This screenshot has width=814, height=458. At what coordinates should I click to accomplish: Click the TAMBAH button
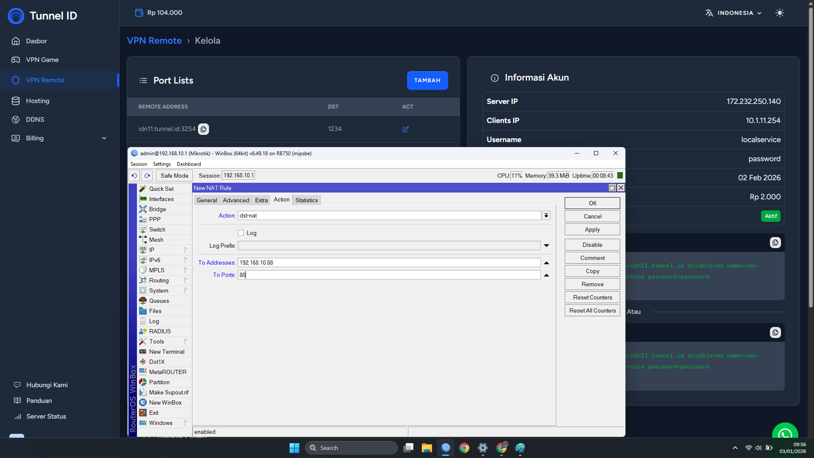(427, 81)
